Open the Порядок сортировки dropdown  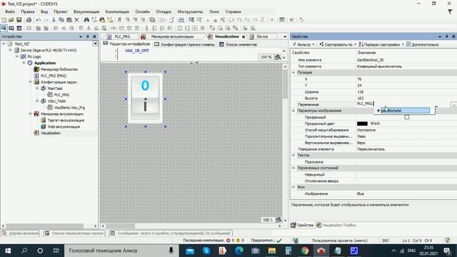click(x=381, y=44)
